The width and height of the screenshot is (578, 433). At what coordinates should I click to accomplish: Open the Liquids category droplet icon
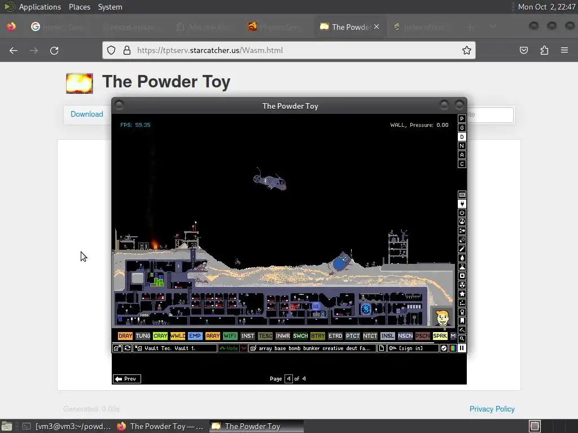tap(462, 258)
